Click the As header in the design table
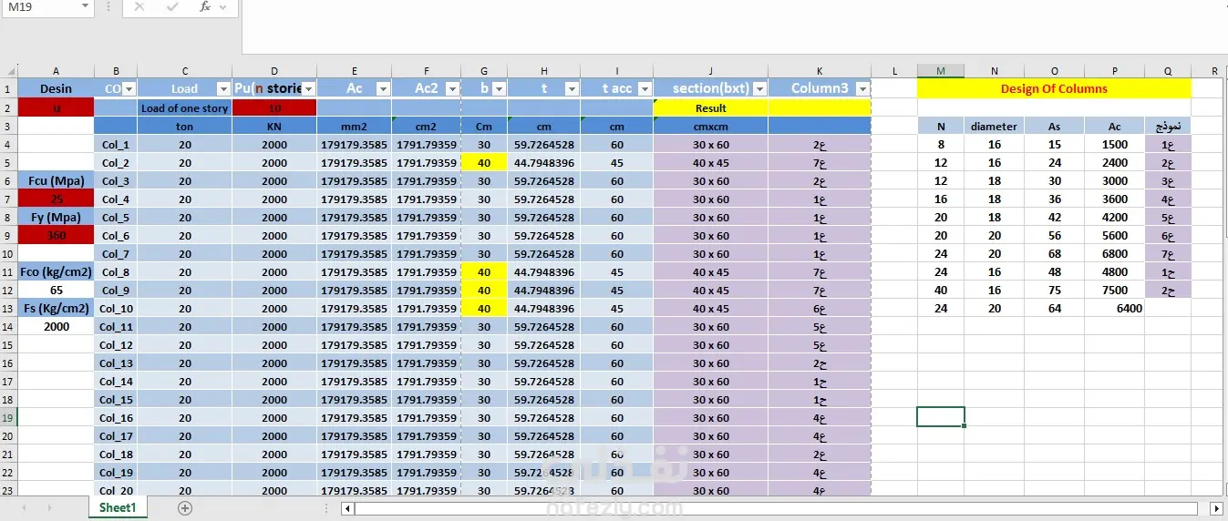The width and height of the screenshot is (1228, 521). [1054, 126]
